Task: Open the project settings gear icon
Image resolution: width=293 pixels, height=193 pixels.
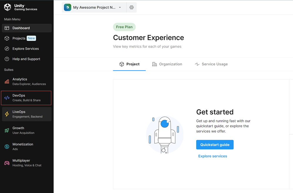Action: tap(131, 8)
